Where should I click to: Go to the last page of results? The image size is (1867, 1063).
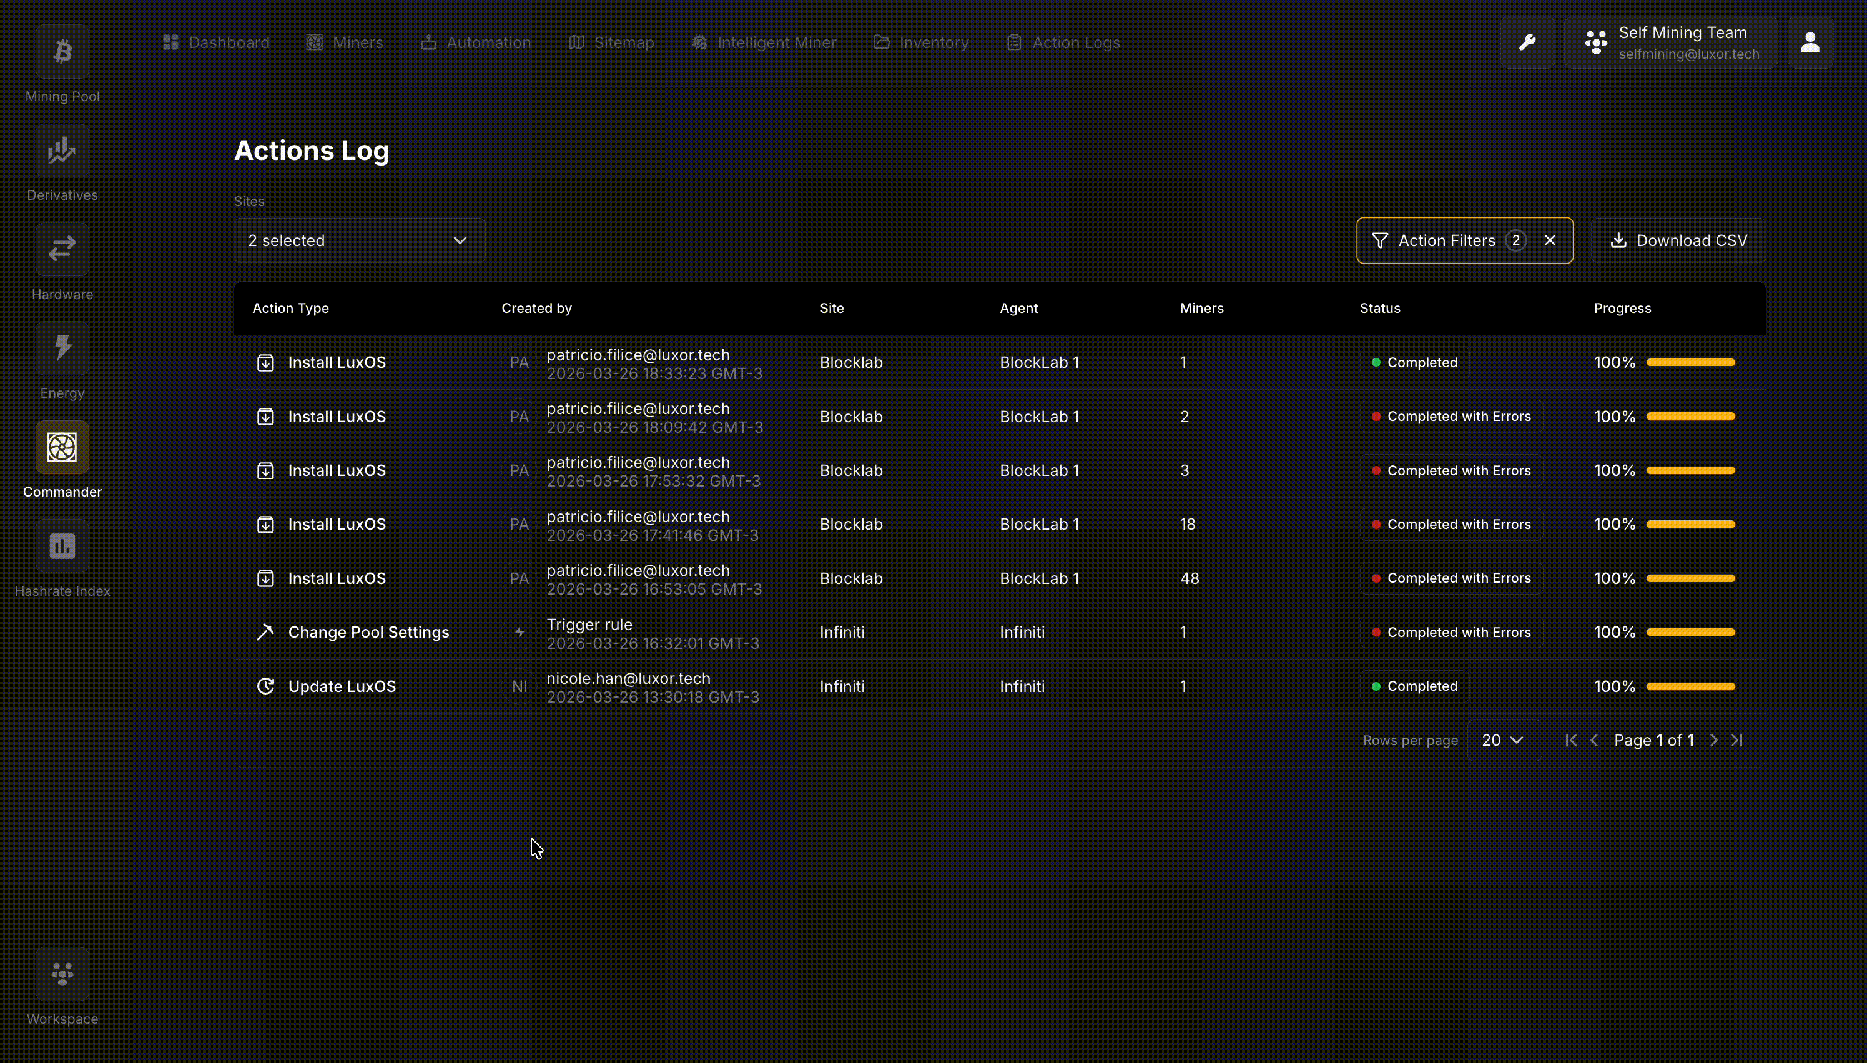[1738, 739]
